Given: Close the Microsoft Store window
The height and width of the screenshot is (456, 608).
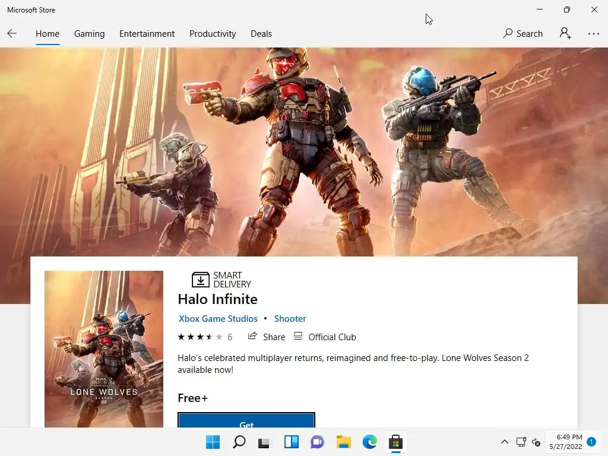Looking at the screenshot, I should (x=594, y=9).
